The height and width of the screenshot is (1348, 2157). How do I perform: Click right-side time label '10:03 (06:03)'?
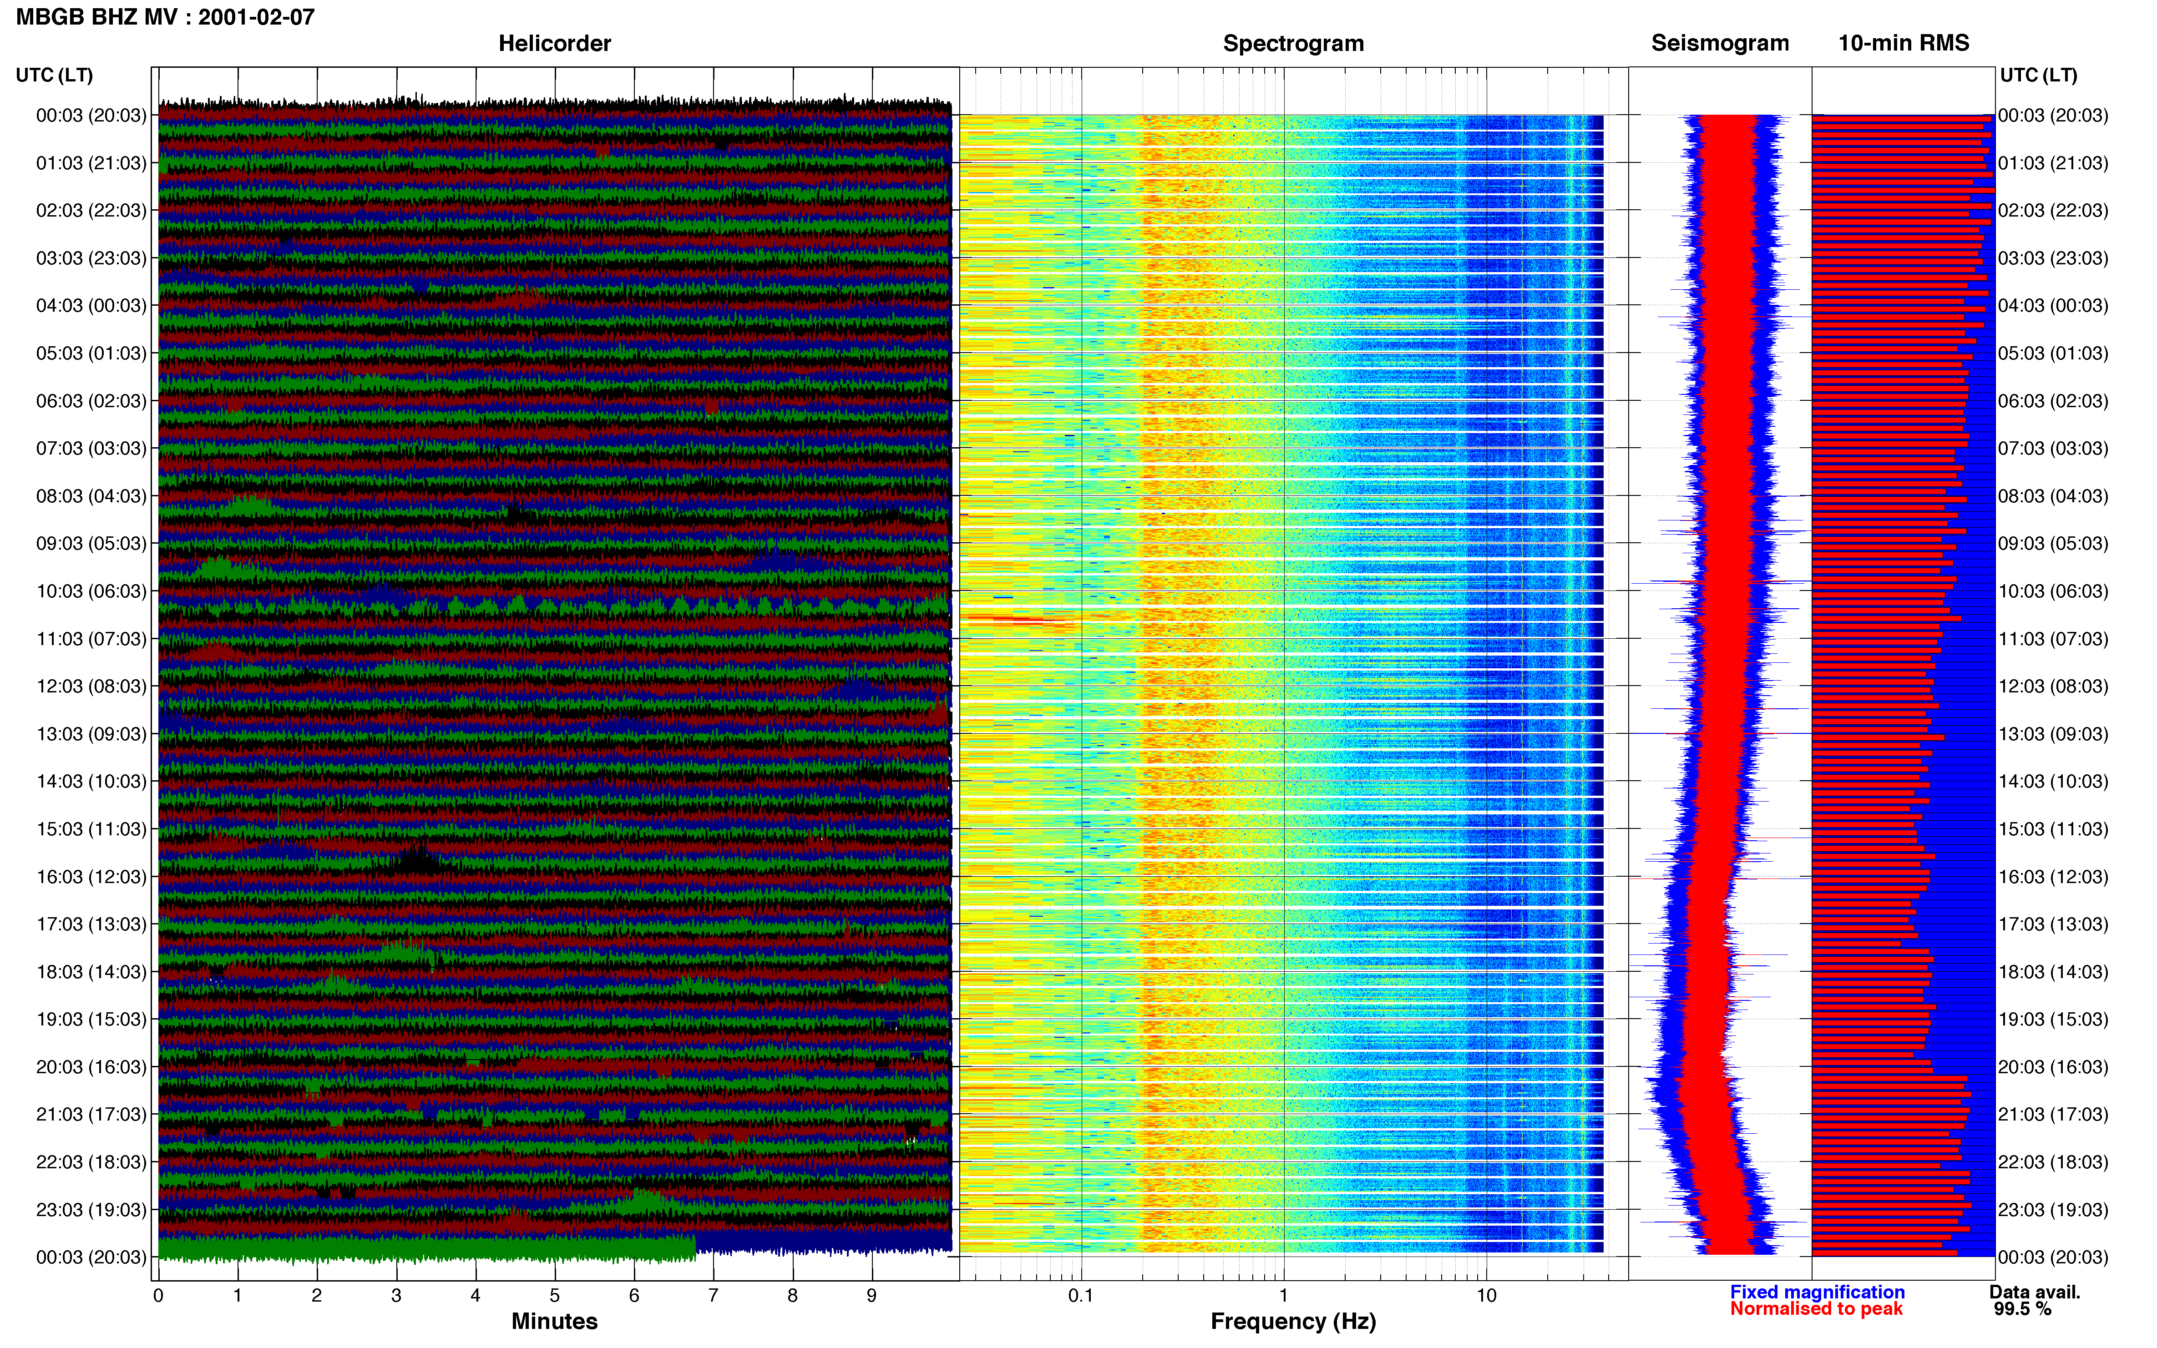[2053, 591]
